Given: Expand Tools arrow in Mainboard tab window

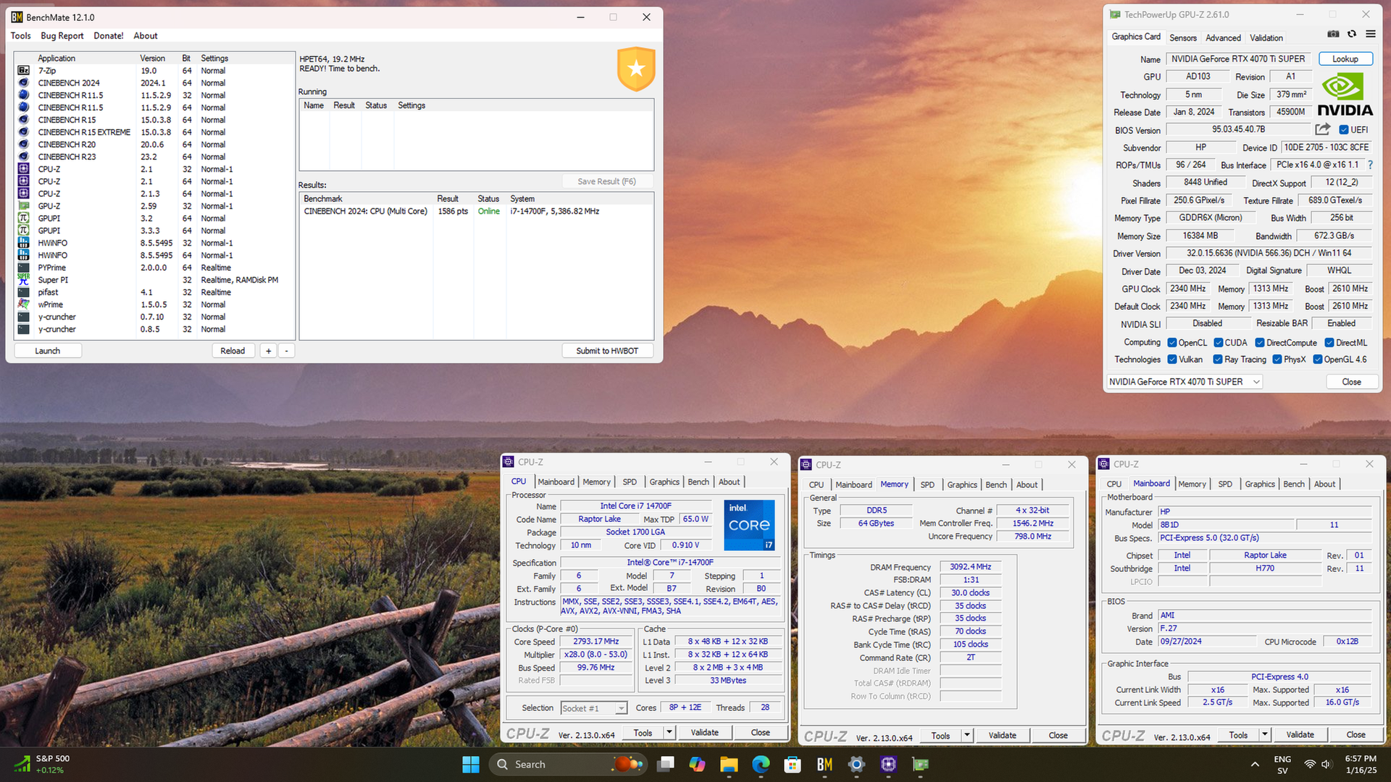Looking at the screenshot, I should (1265, 735).
